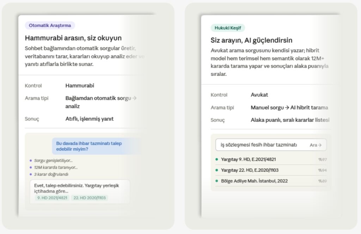Click the heading 'Hammurabi arasın, siz okuyun'
This screenshot has height=234, width=361.
[x=73, y=38]
